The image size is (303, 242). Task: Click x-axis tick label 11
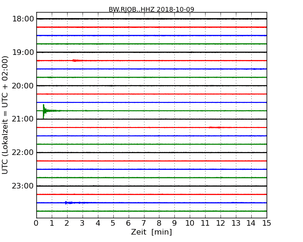(x=205, y=223)
